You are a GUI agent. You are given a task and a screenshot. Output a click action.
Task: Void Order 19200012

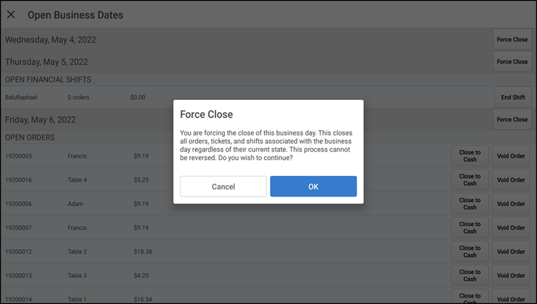[x=511, y=252]
